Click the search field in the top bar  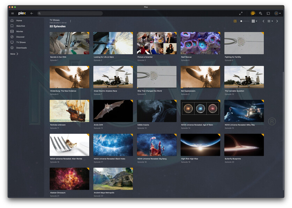70,13
